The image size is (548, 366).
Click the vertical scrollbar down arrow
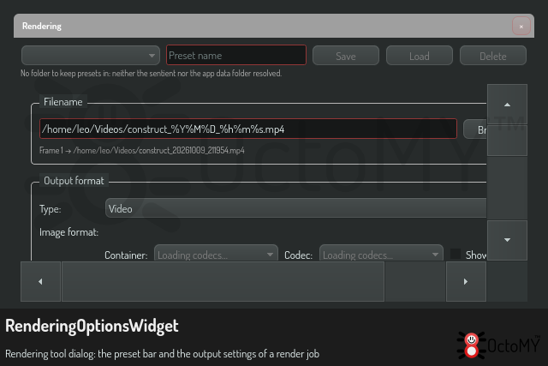tap(507, 240)
